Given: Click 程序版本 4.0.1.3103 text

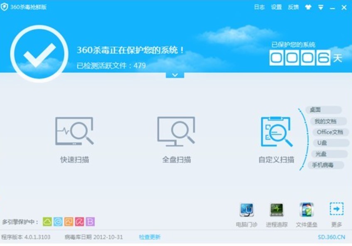Looking at the screenshot, I should pos(26,237).
